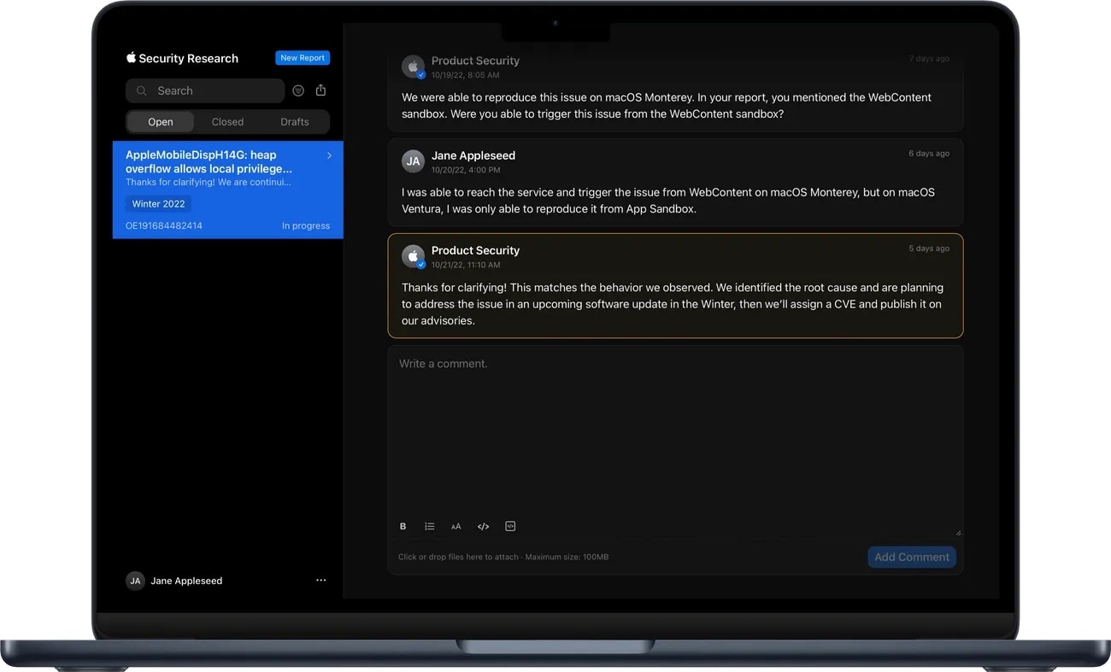Click the report ID OE191684482414

(x=164, y=226)
